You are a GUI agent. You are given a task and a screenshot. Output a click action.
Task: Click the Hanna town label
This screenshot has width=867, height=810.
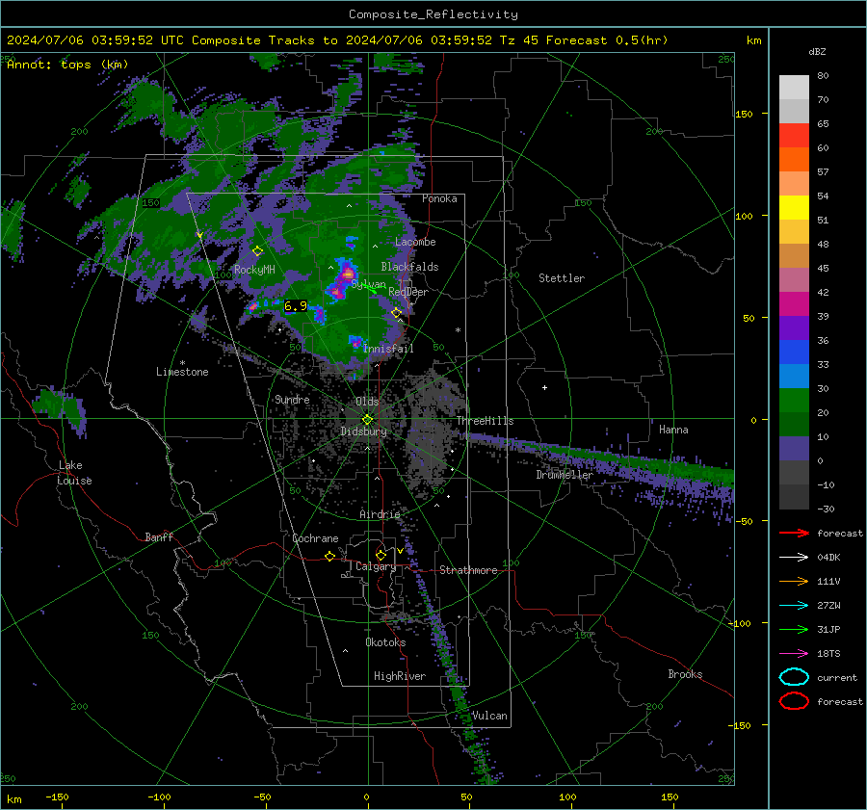point(673,430)
